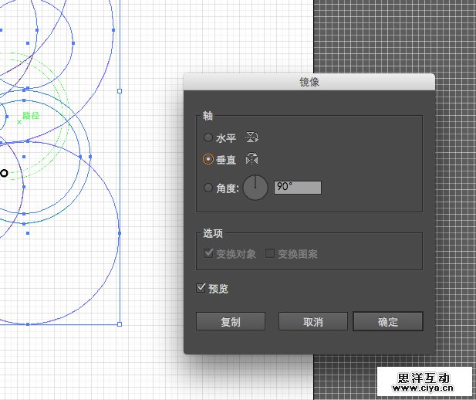Click the horizontal reflect icon beside 水平
476x400 pixels.
point(252,138)
